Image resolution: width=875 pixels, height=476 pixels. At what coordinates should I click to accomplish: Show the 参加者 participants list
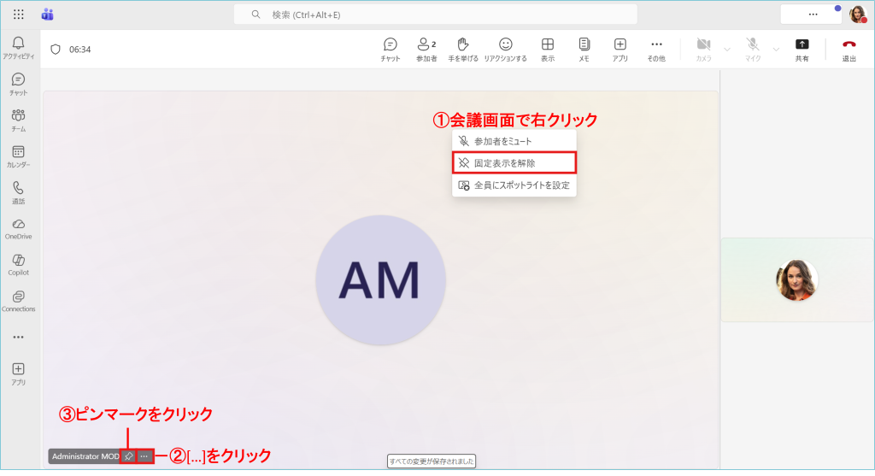pyautogui.click(x=426, y=49)
